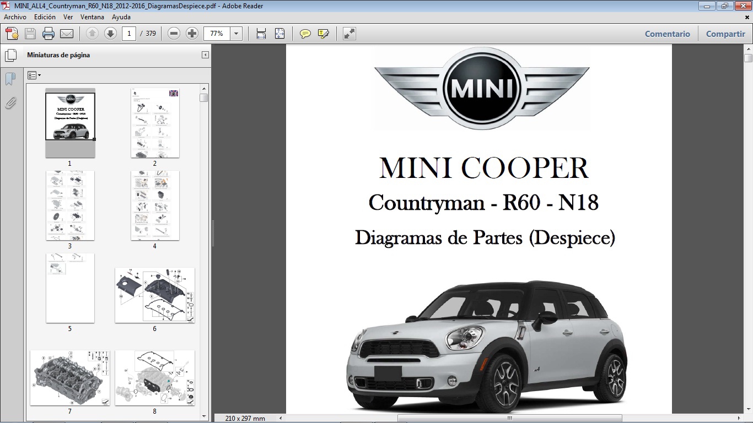Toggle fit page width view

tap(260, 34)
